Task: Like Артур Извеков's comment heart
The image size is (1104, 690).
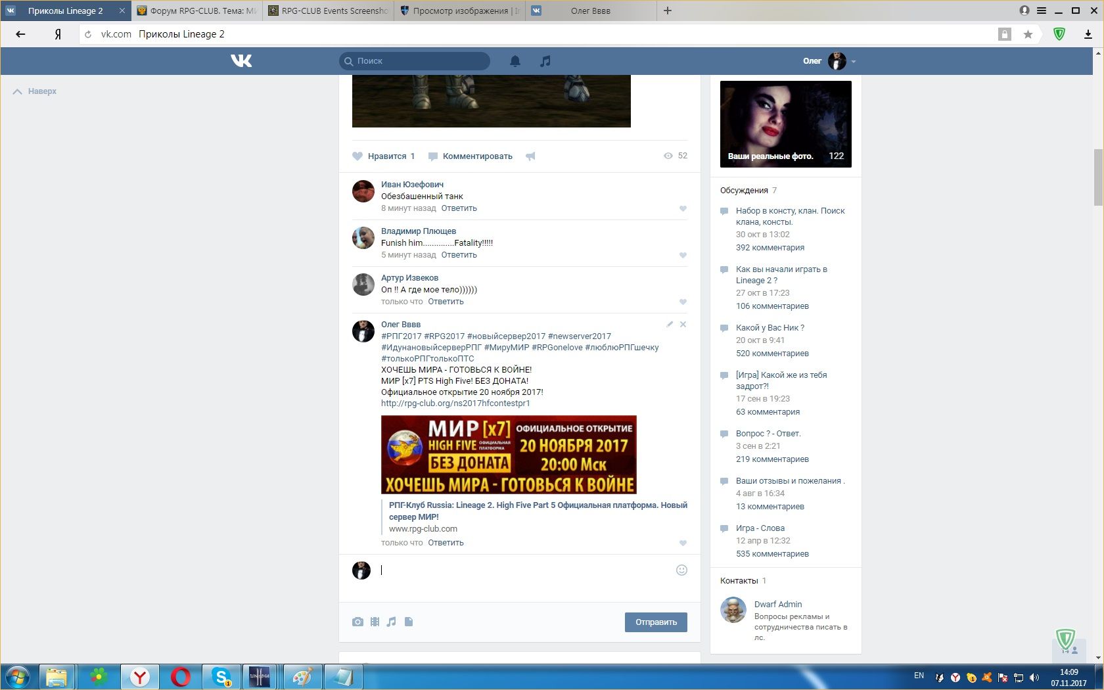Action: click(x=683, y=302)
